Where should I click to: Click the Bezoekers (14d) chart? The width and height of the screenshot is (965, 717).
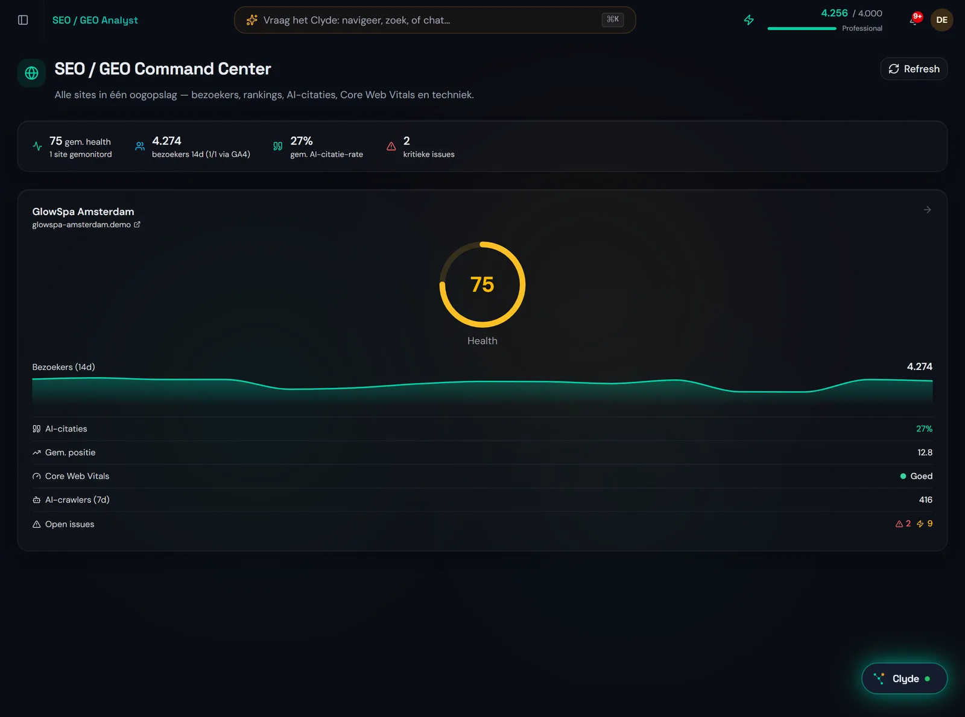coord(482,390)
